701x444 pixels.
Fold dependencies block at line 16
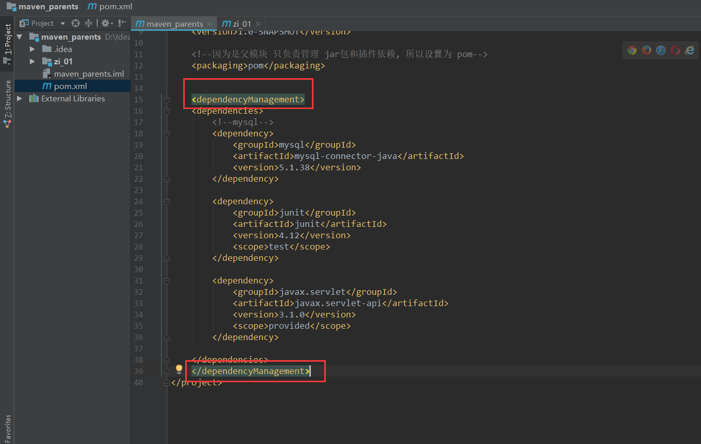pyautogui.click(x=167, y=111)
